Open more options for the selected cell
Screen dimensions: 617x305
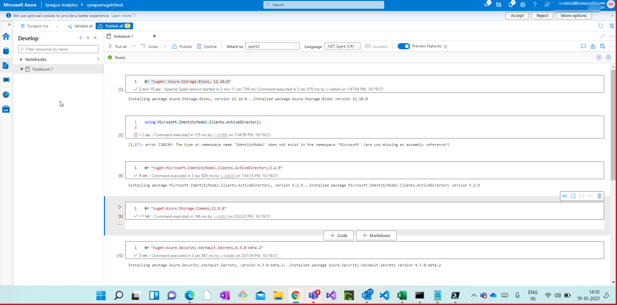point(590,196)
